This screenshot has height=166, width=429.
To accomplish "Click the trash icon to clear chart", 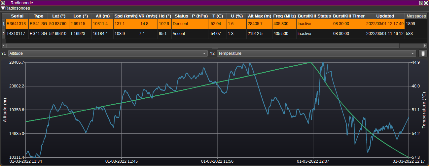I will 423,53.
